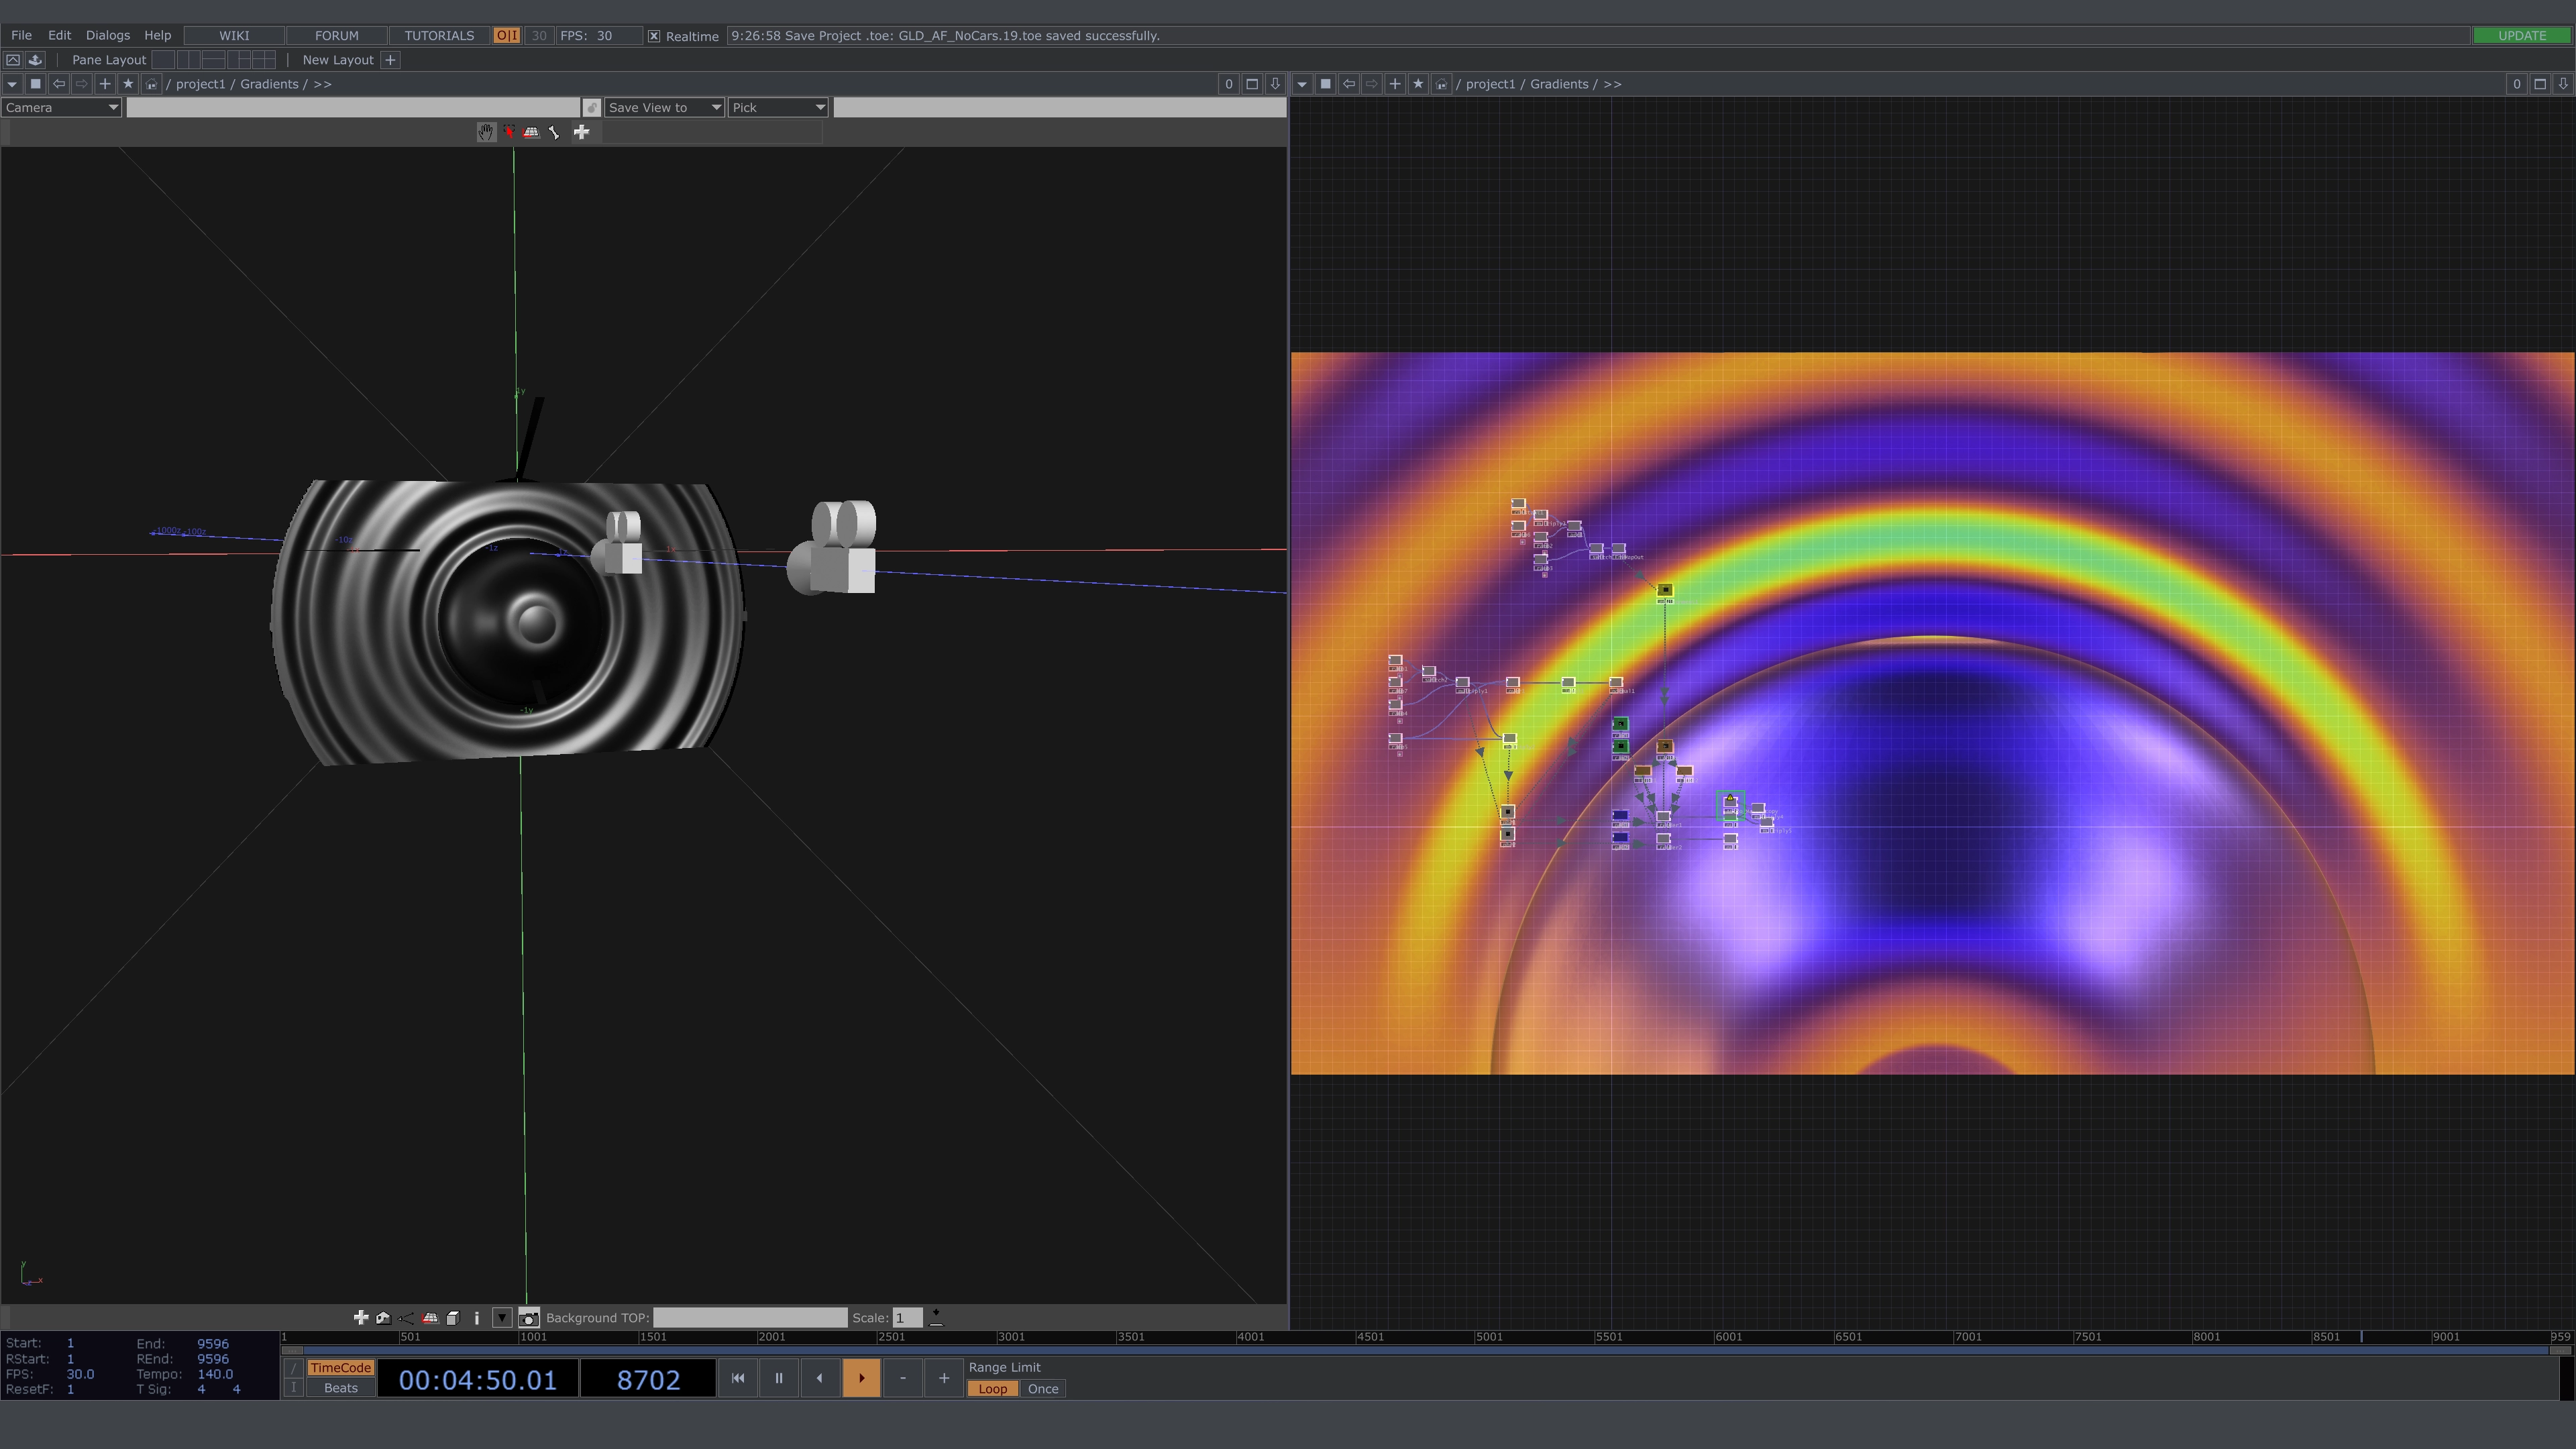The width and height of the screenshot is (2576, 1449).
Task: Pause timeline playback
Action: click(x=779, y=1378)
